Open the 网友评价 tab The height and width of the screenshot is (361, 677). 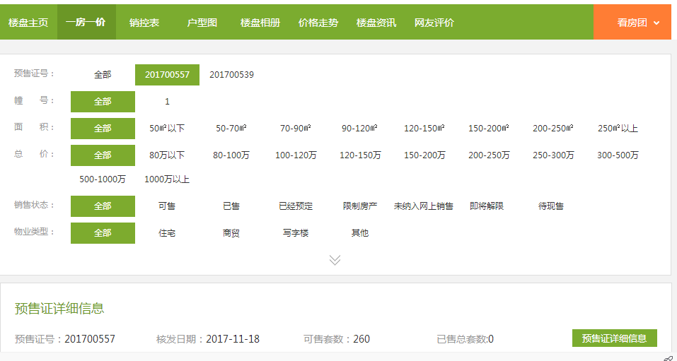(434, 23)
